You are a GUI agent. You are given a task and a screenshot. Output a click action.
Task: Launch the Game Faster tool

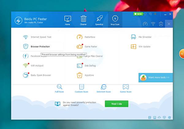(87, 46)
